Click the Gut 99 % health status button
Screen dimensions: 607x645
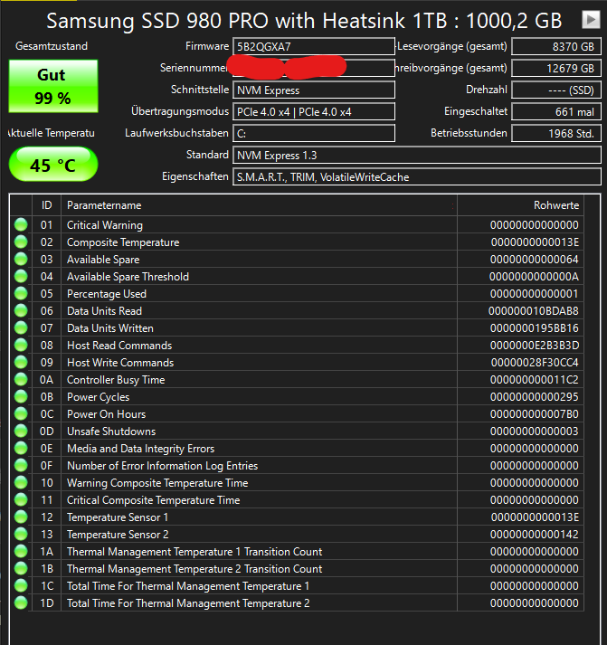pos(53,86)
